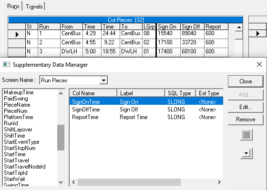Click the Close button
The image size is (267, 190).
tap(246, 81)
